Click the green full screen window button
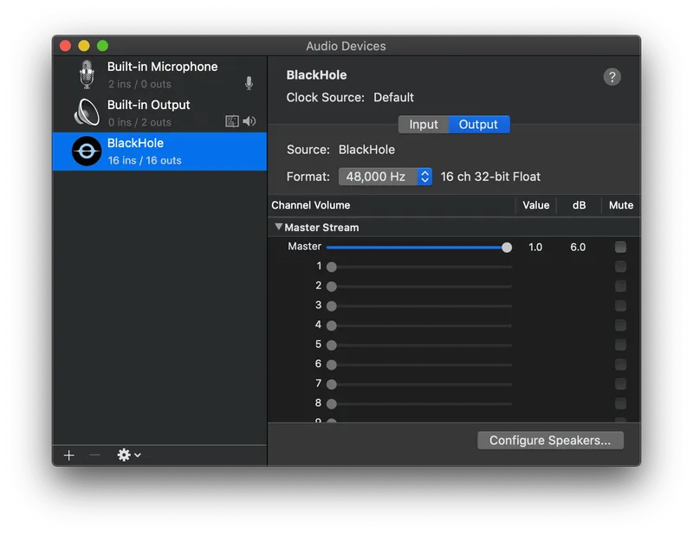This screenshot has height=535, width=693. [102, 46]
